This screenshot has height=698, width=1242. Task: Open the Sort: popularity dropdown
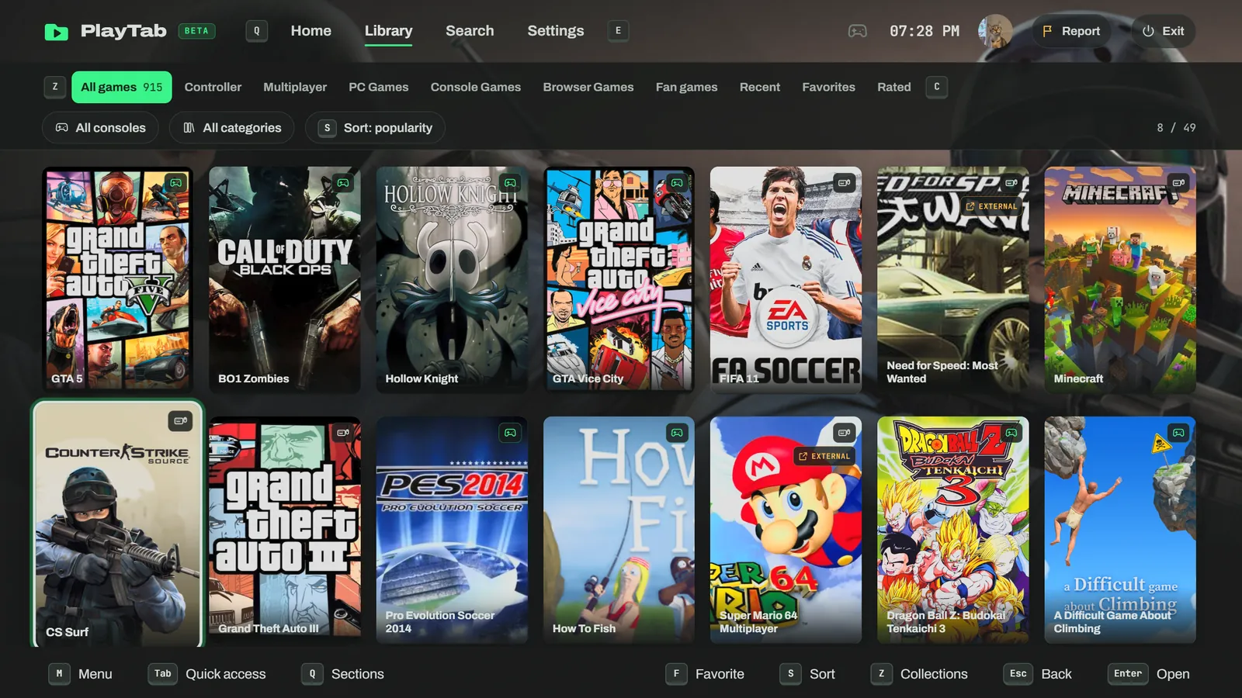coord(375,128)
